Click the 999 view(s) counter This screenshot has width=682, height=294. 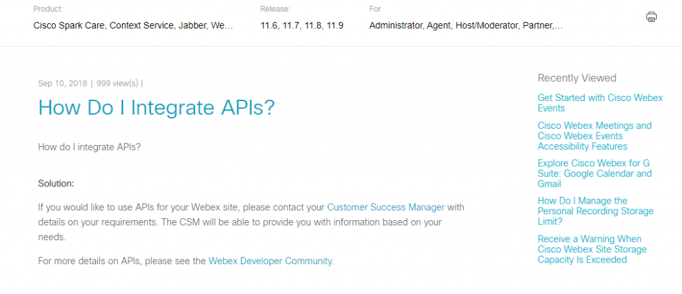[x=117, y=83]
